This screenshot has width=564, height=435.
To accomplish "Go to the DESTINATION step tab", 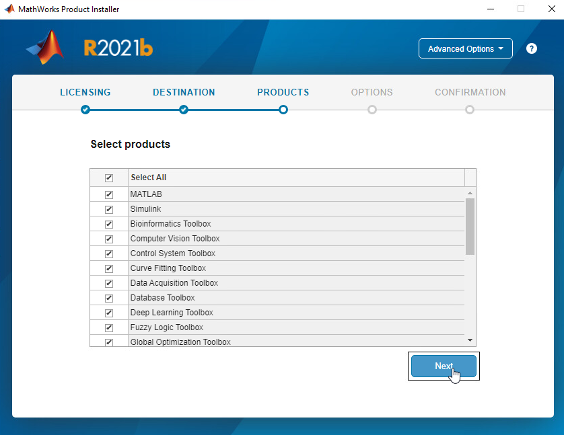I will [184, 92].
